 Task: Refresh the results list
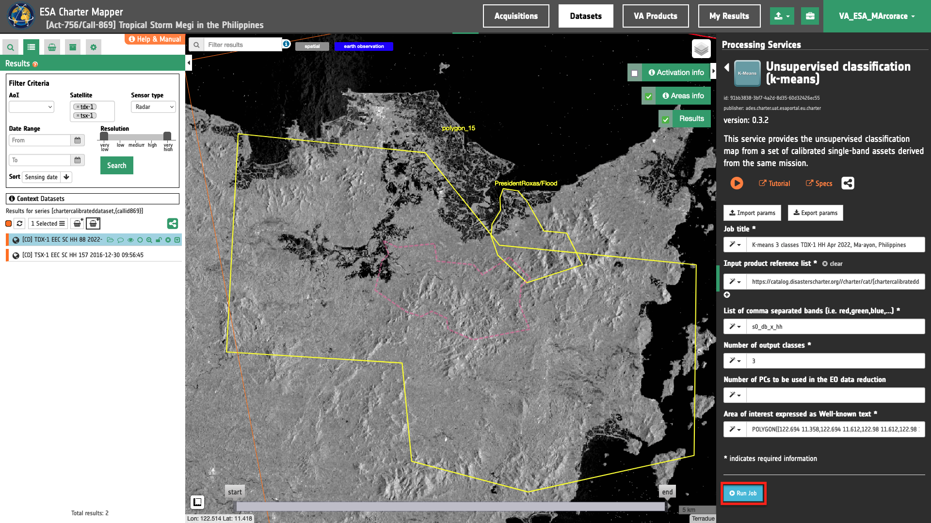point(19,223)
